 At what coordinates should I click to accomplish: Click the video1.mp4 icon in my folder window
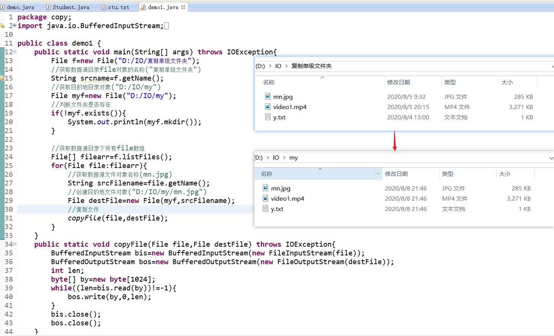click(x=265, y=198)
